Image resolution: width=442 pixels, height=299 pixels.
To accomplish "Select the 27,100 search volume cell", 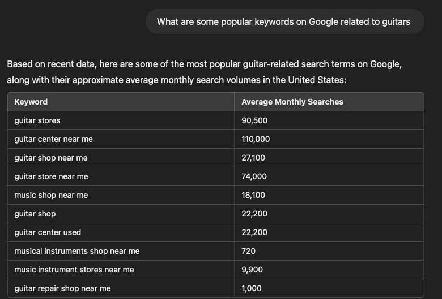I will 253,158.
